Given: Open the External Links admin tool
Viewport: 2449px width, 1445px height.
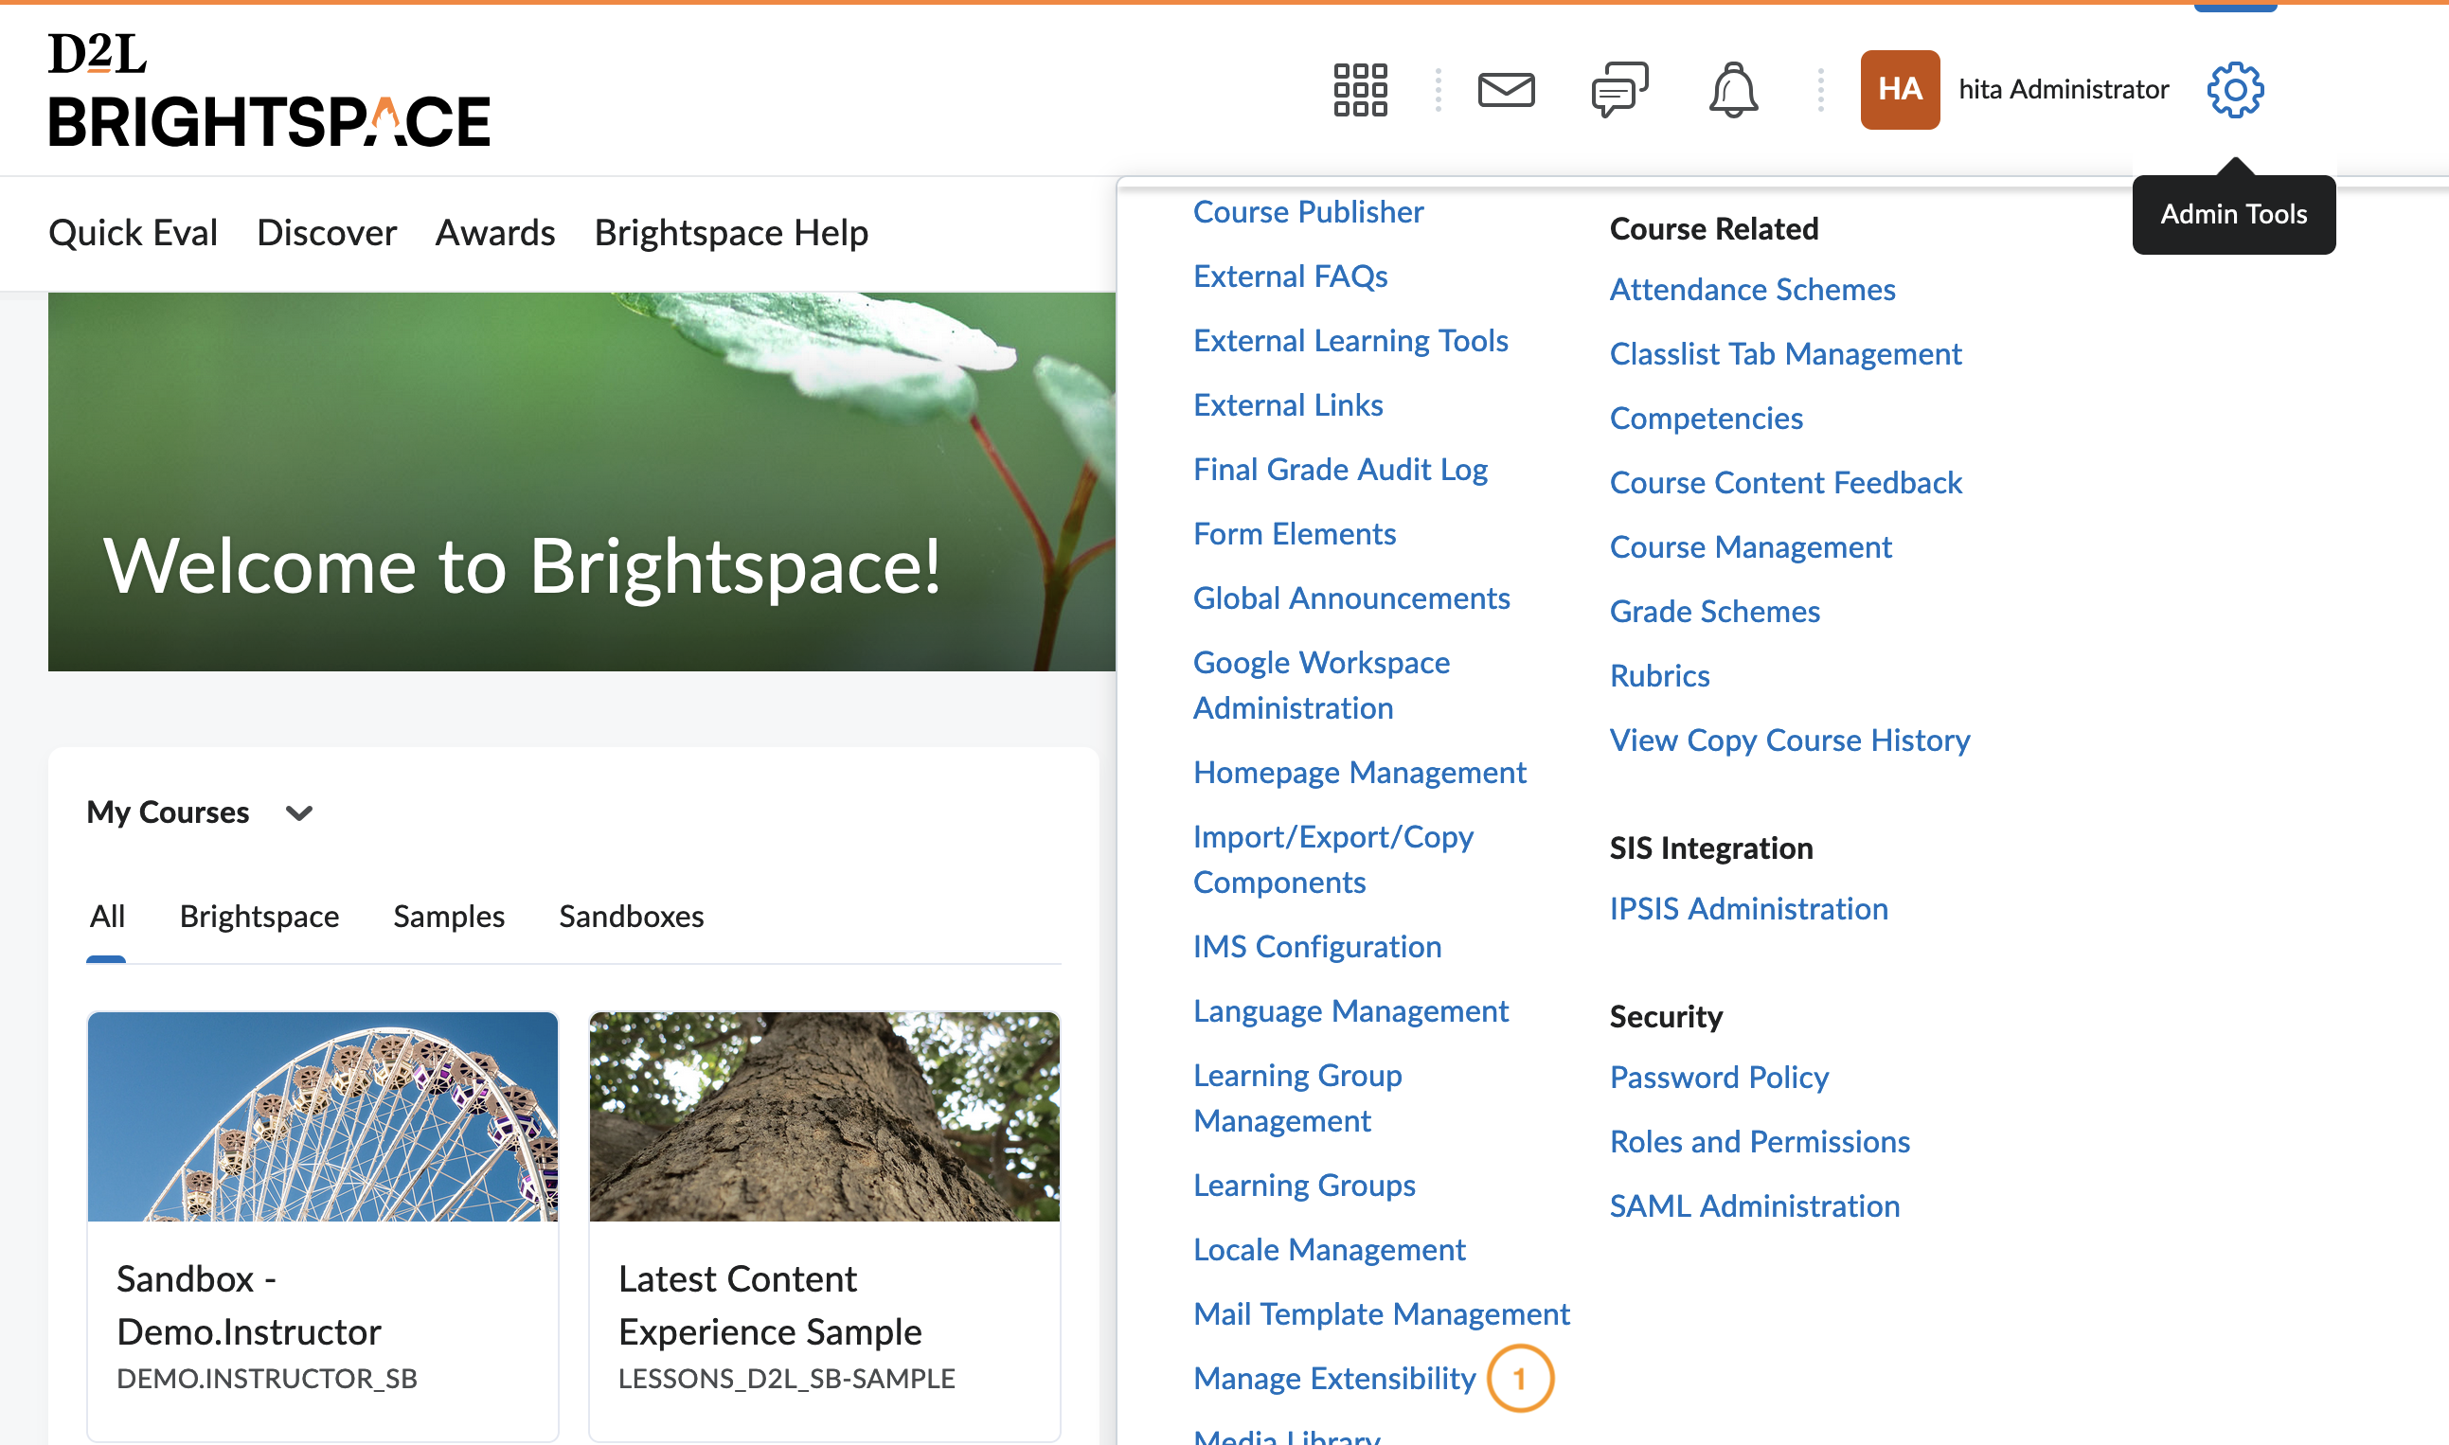Looking at the screenshot, I should 1287,404.
